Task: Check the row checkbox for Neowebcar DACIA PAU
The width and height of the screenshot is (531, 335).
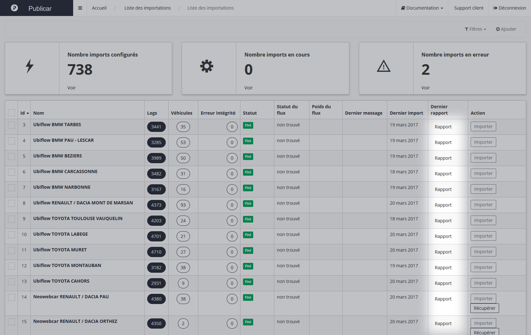Action: click(x=11, y=297)
